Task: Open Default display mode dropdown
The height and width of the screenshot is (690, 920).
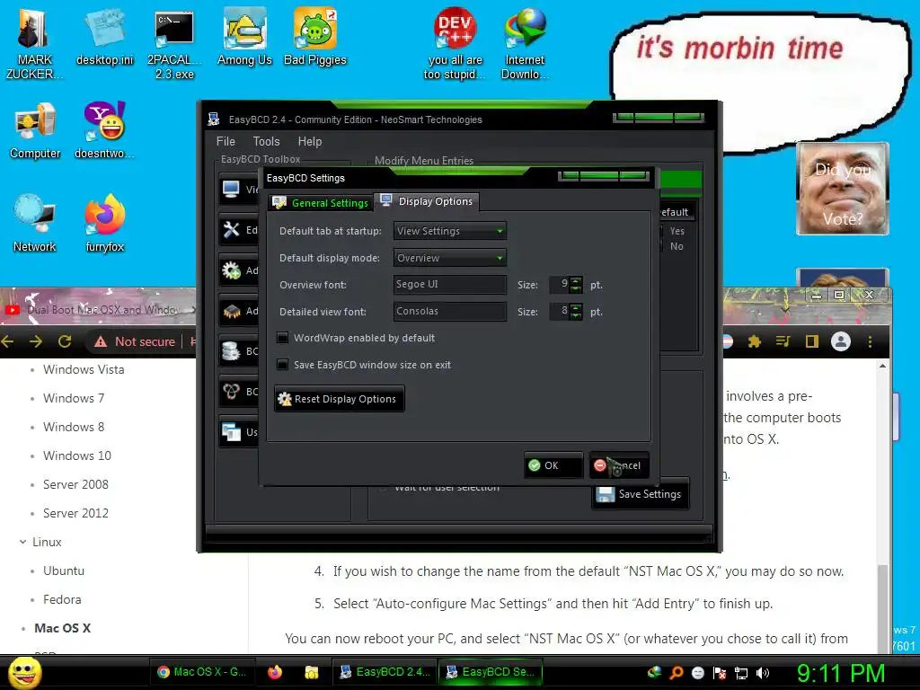Action: pos(450,258)
